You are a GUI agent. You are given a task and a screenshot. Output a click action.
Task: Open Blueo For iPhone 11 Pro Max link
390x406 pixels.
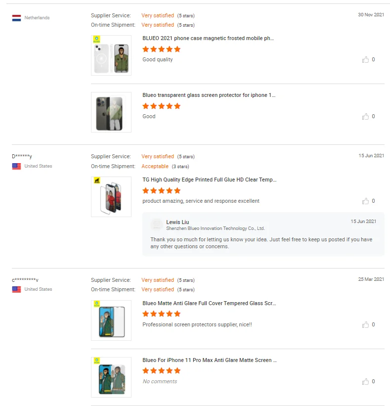(209, 360)
